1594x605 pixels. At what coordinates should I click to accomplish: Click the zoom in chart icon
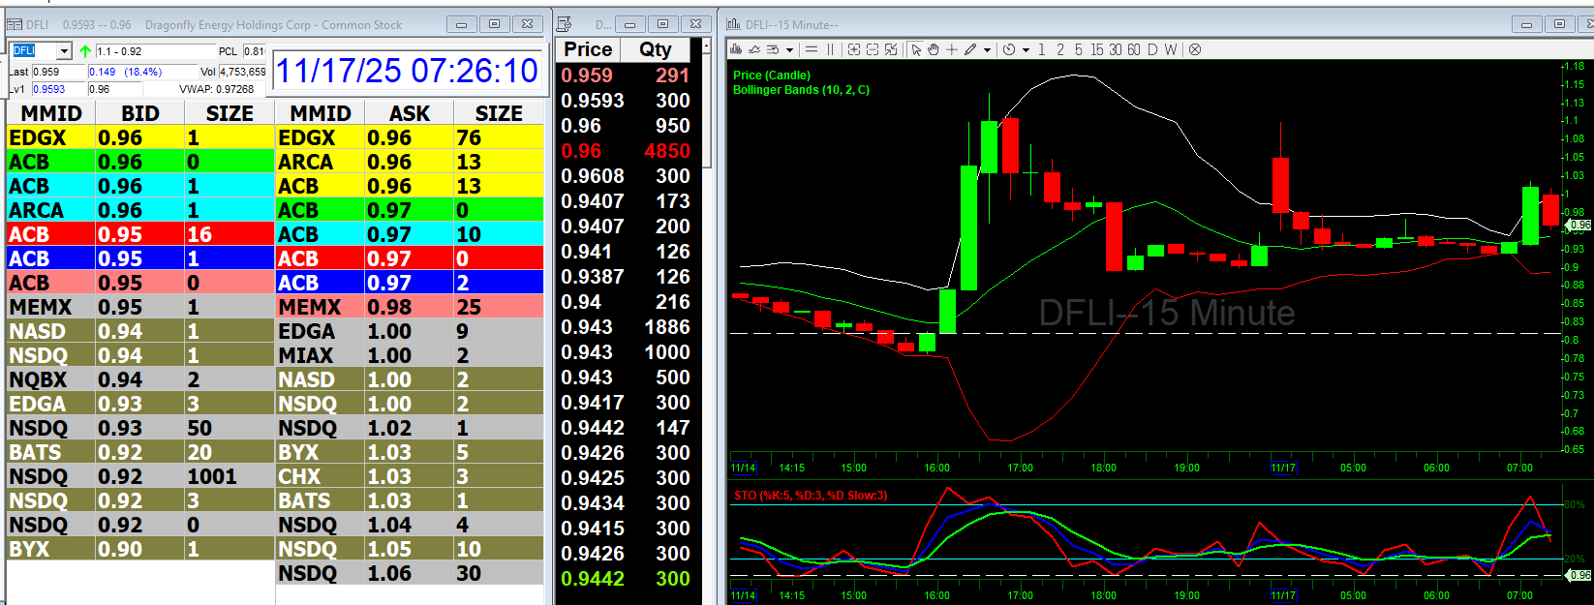(x=854, y=49)
